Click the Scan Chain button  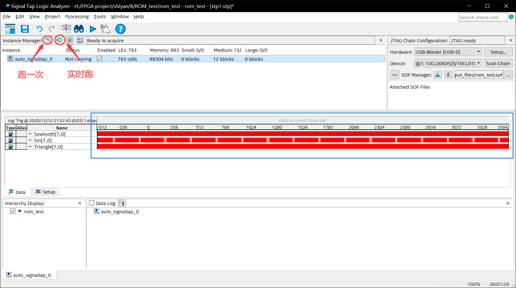(x=498, y=63)
